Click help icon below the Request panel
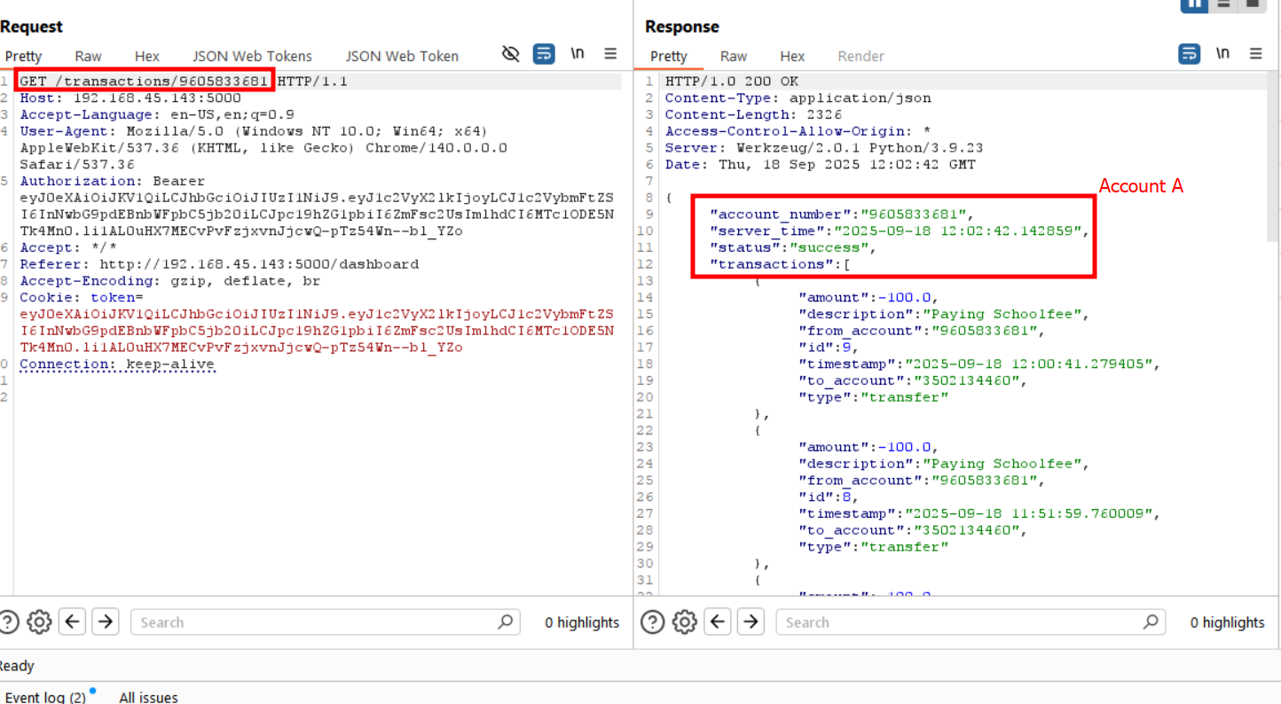Screen dimensions: 1281x704 coord(9,622)
